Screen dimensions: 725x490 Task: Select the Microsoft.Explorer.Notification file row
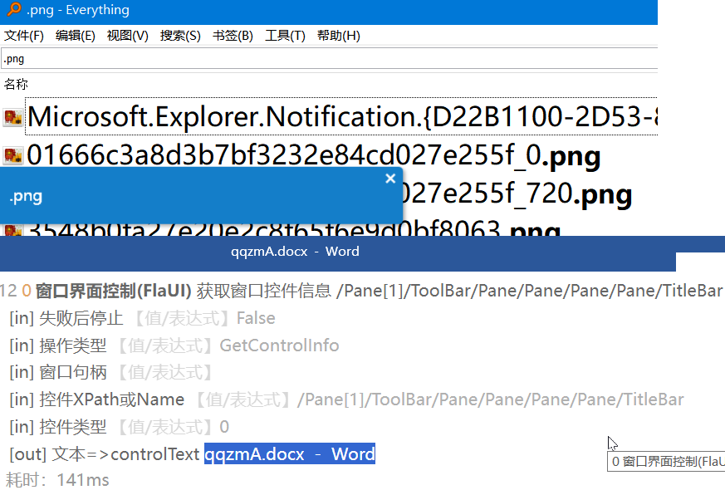[x=341, y=116]
